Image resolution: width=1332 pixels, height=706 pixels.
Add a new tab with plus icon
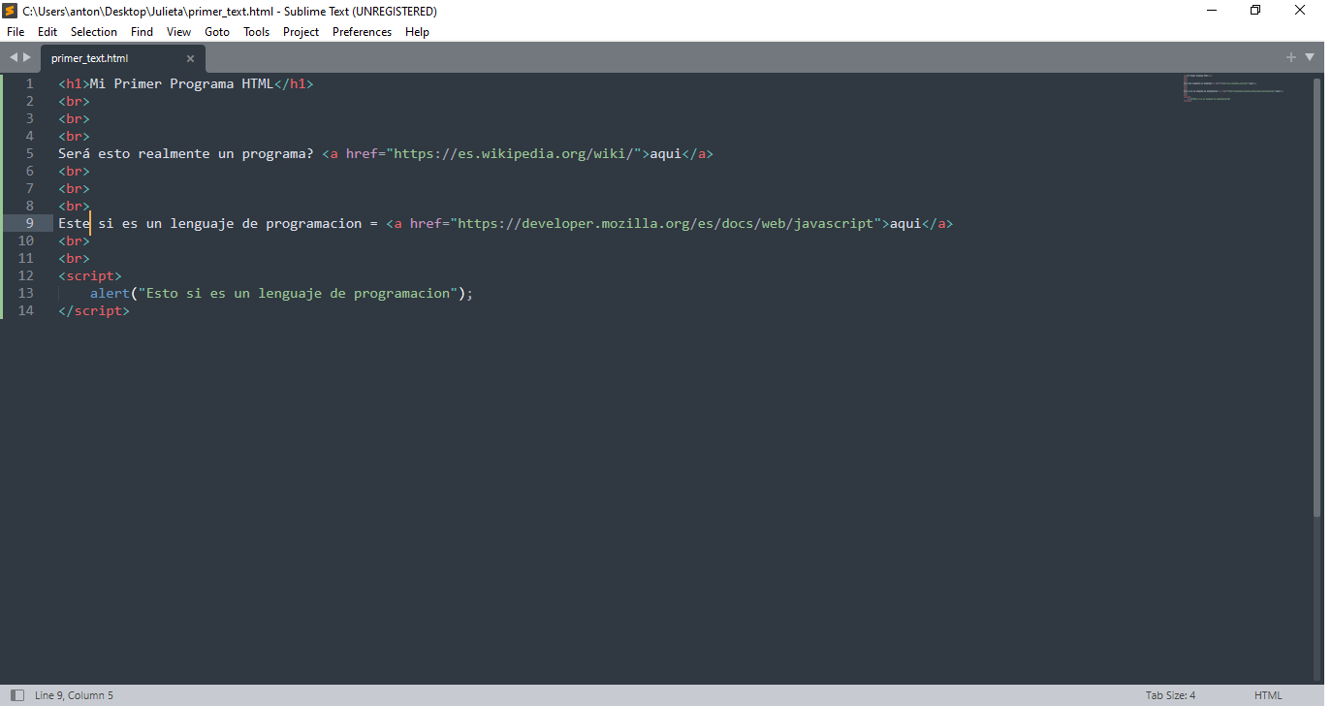pos(1291,57)
